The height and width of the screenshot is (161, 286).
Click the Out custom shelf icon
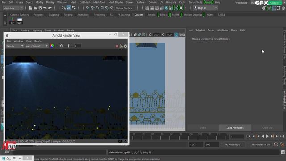[20, 21]
